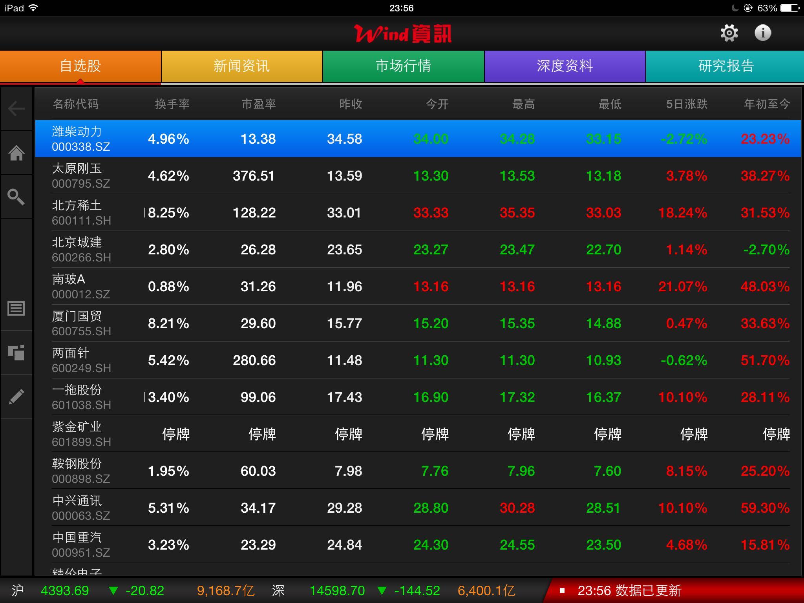804x603 pixels.
Task: Sort by 昨收 column header
Action: [351, 104]
